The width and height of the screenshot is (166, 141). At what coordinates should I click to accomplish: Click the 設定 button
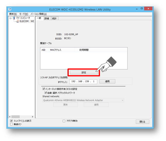coord(84,73)
